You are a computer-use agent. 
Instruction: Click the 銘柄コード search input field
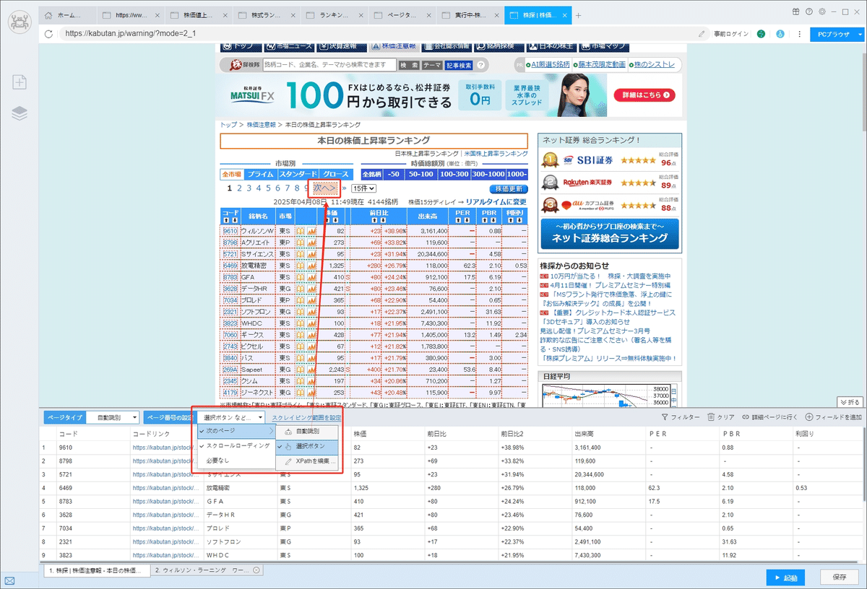(329, 65)
